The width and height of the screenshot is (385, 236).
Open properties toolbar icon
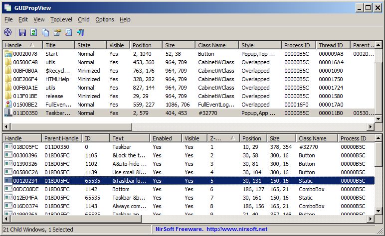pos(57,32)
